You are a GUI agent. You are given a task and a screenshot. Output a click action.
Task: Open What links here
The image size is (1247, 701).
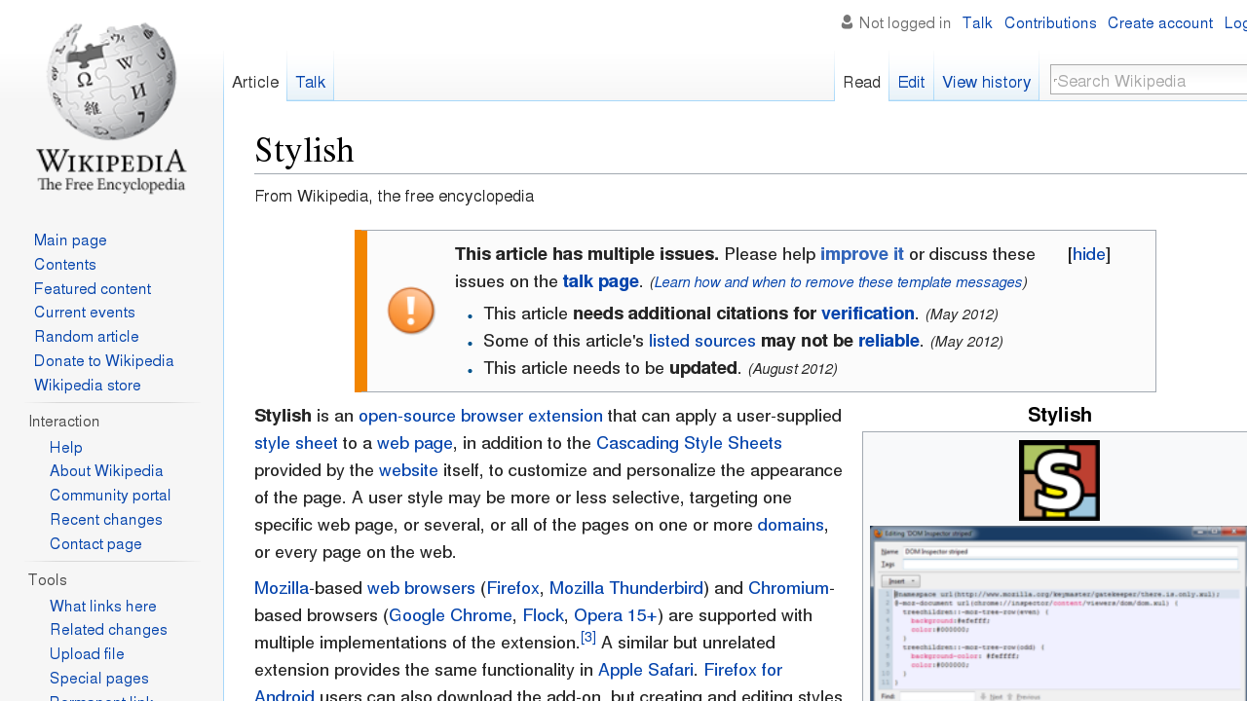103,607
